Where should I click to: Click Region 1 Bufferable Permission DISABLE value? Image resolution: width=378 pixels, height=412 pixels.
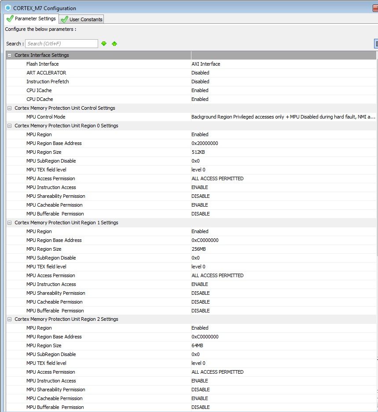[x=200, y=311]
